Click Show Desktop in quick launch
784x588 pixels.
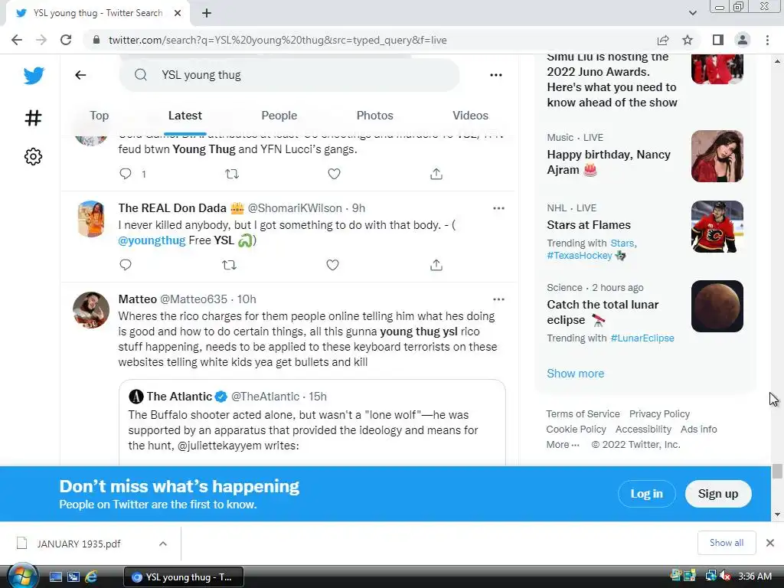[x=55, y=577]
